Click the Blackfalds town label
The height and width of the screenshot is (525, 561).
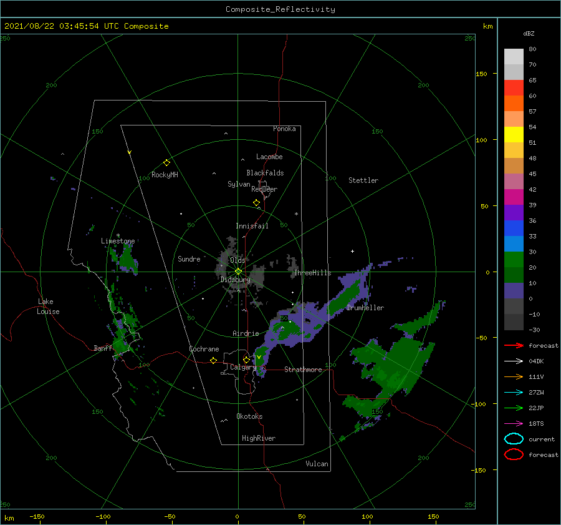(265, 173)
